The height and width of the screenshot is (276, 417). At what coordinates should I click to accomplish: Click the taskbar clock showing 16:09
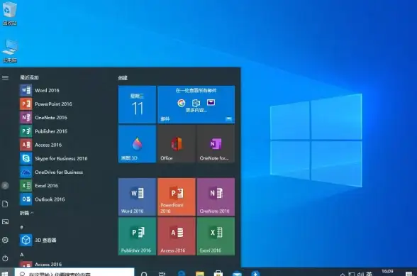pyautogui.click(x=387, y=272)
